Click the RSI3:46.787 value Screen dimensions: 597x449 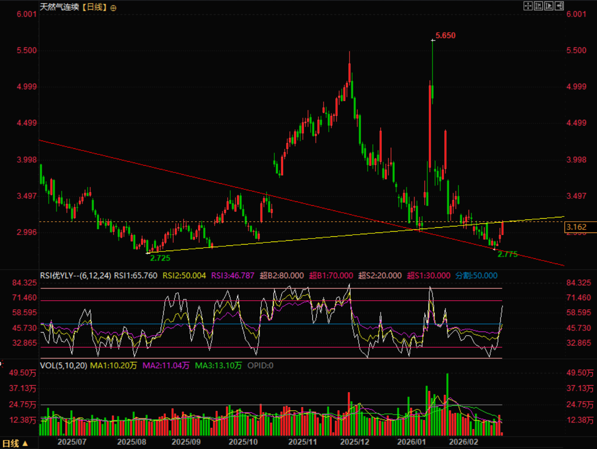point(233,276)
